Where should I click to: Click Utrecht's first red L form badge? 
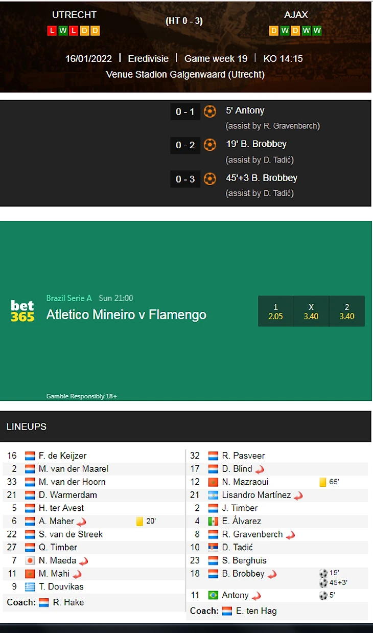[x=52, y=31]
